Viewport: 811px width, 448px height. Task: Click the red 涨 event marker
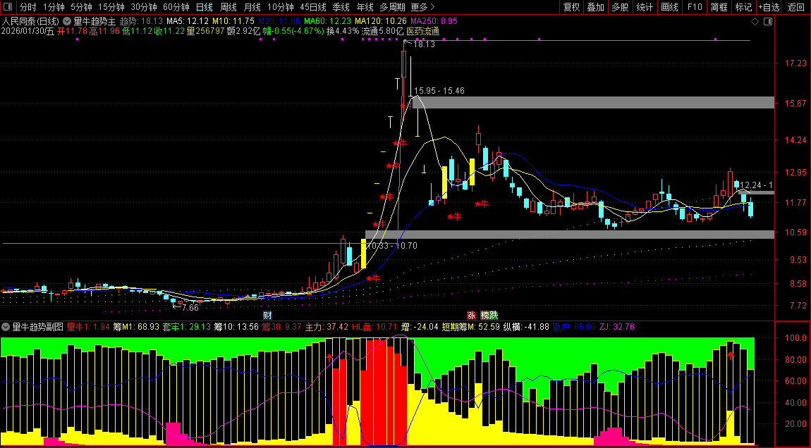(471, 315)
